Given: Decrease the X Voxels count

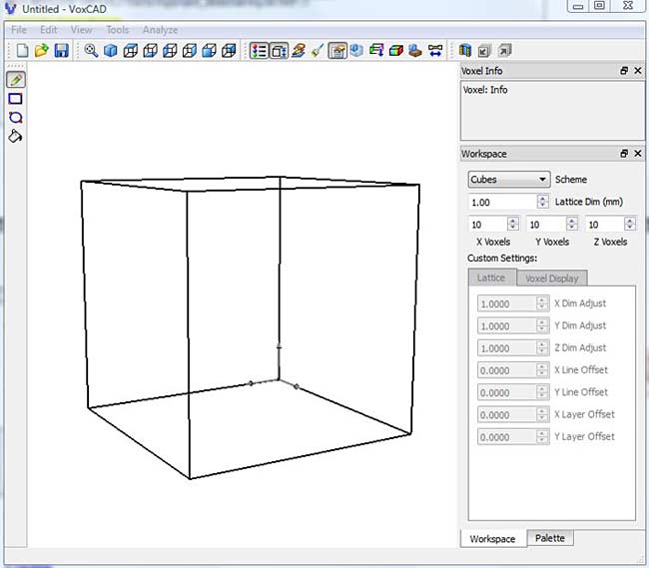Looking at the screenshot, I should (513, 228).
